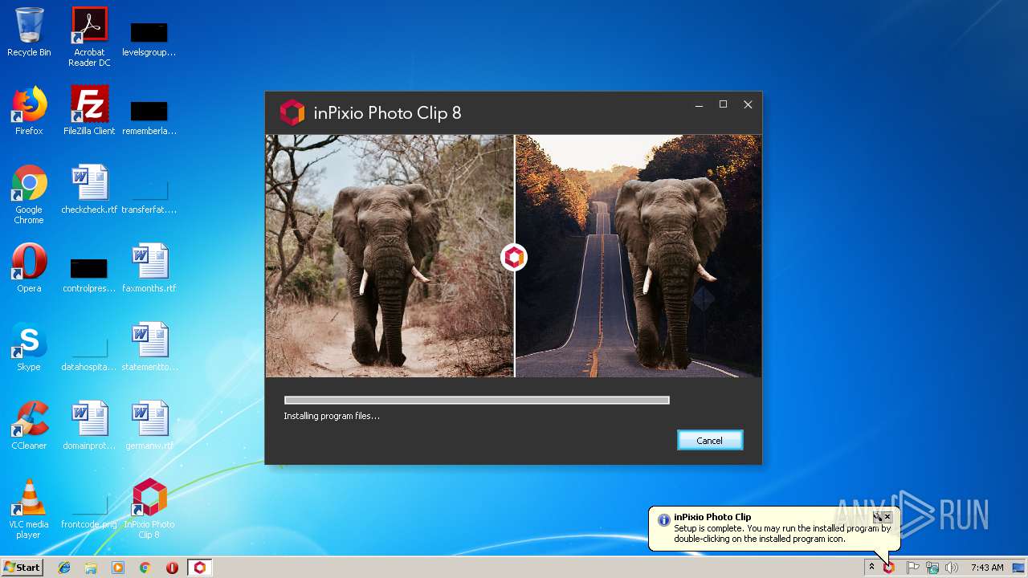The image size is (1028, 578).
Task: Select the germanw.rtf file
Action: (x=149, y=425)
